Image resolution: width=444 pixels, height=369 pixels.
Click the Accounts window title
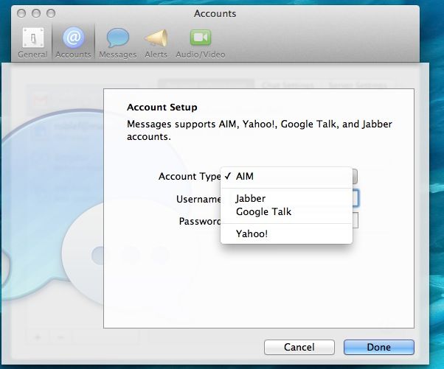(x=215, y=13)
